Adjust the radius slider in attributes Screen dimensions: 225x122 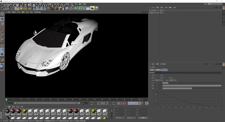(192, 83)
